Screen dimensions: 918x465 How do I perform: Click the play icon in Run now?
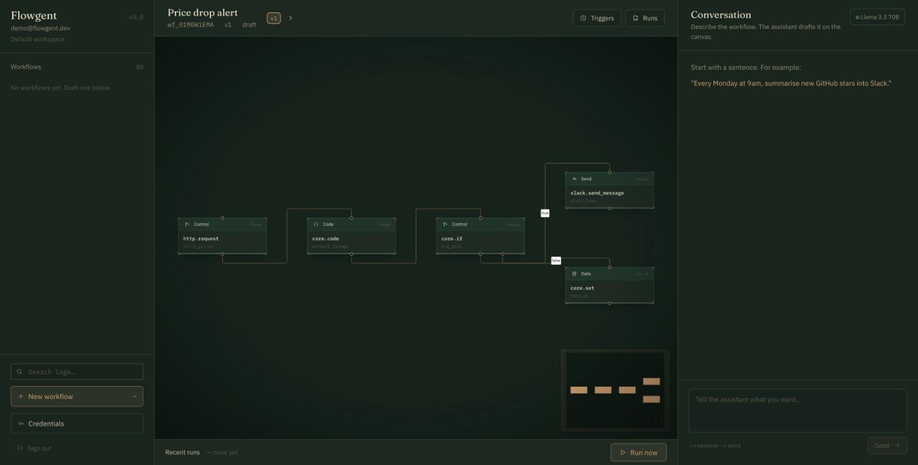coord(623,453)
